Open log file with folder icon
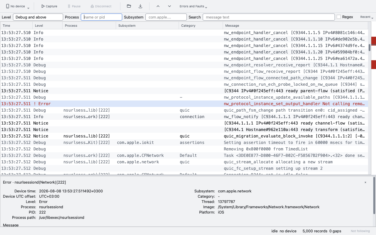Image resolution: width=376 pixels, height=235 pixels. coord(129,6)
